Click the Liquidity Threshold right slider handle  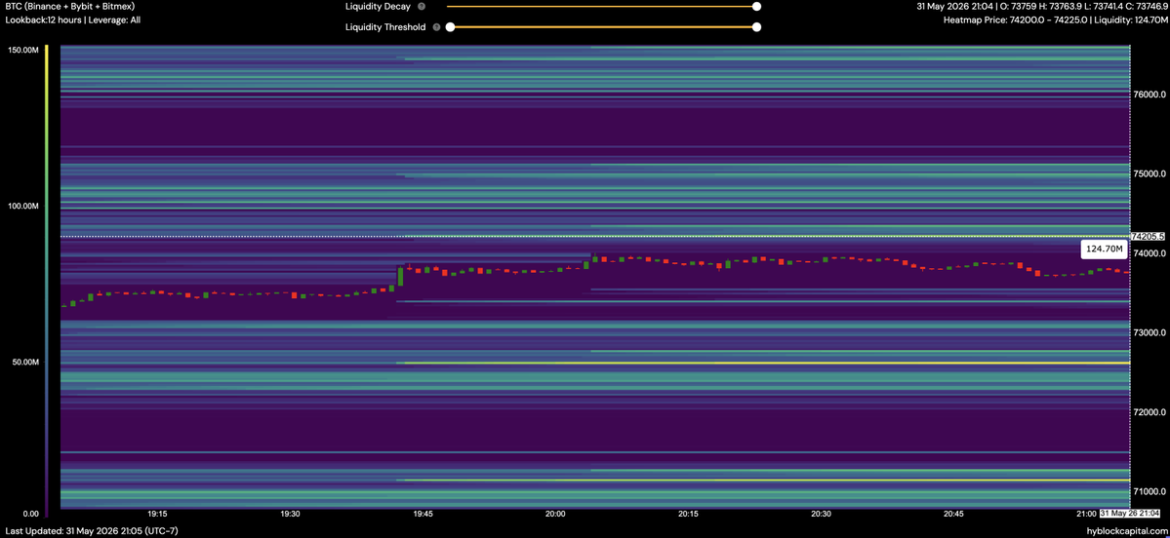[x=756, y=27]
